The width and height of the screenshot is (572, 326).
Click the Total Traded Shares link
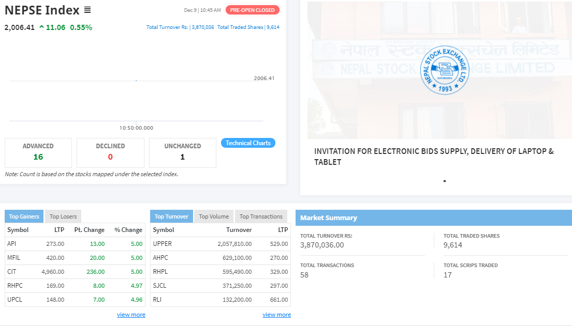tap(248, 27)
